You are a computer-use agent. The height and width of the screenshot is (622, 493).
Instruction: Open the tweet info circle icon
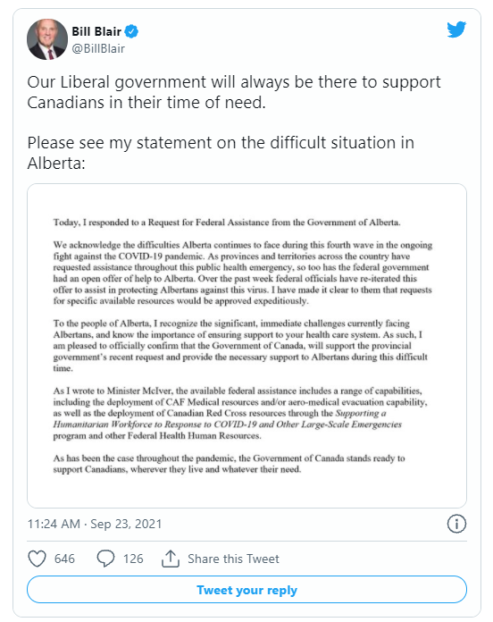coord(456,524)
